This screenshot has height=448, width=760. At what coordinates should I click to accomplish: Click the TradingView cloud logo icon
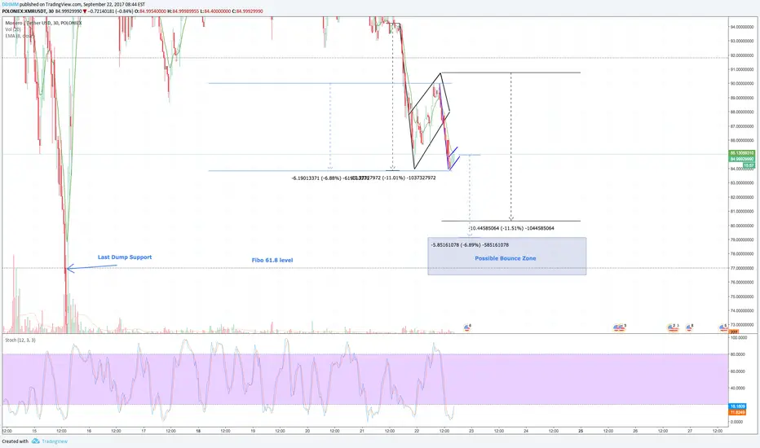(x=36, y=441)
